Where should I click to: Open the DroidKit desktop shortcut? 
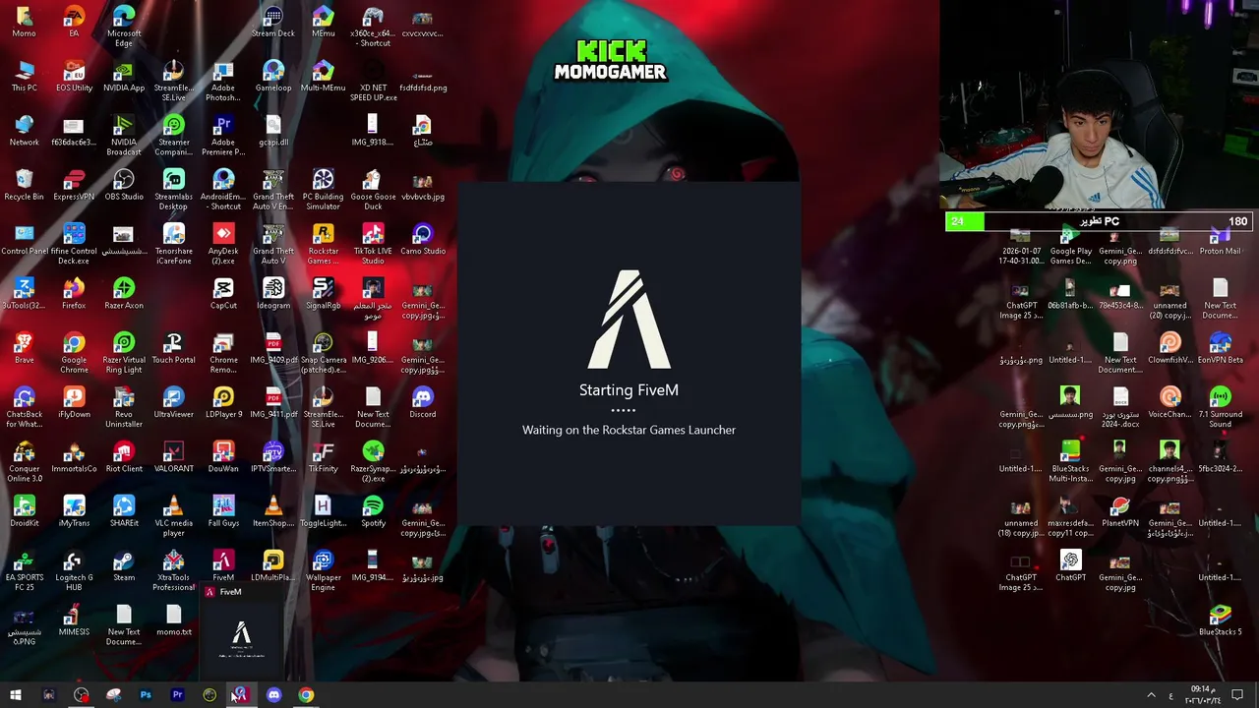pos(24,511)
